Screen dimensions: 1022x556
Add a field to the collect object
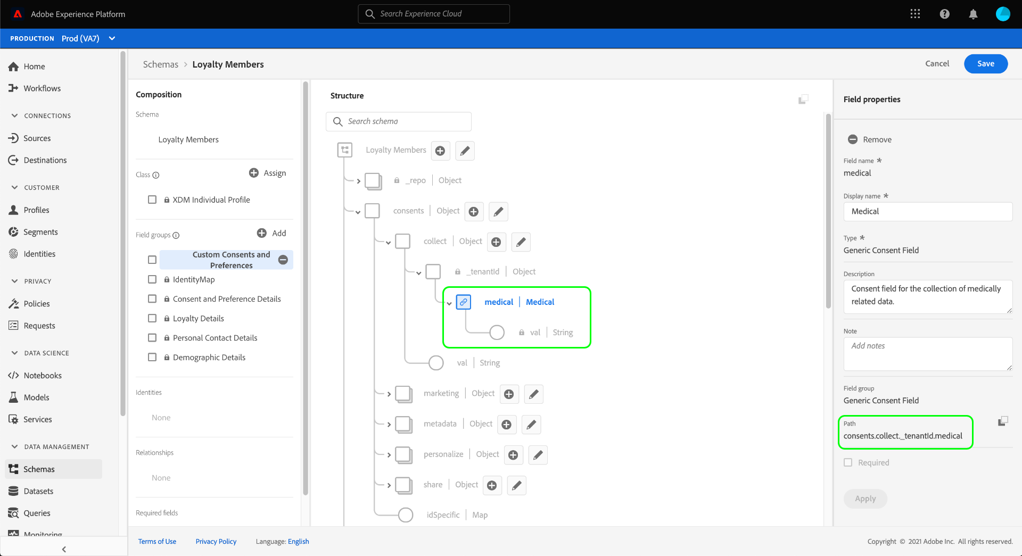click(496, 242)
